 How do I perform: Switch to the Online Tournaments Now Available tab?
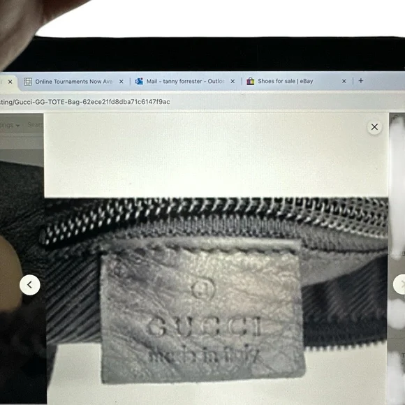click(x=74, y=82)
